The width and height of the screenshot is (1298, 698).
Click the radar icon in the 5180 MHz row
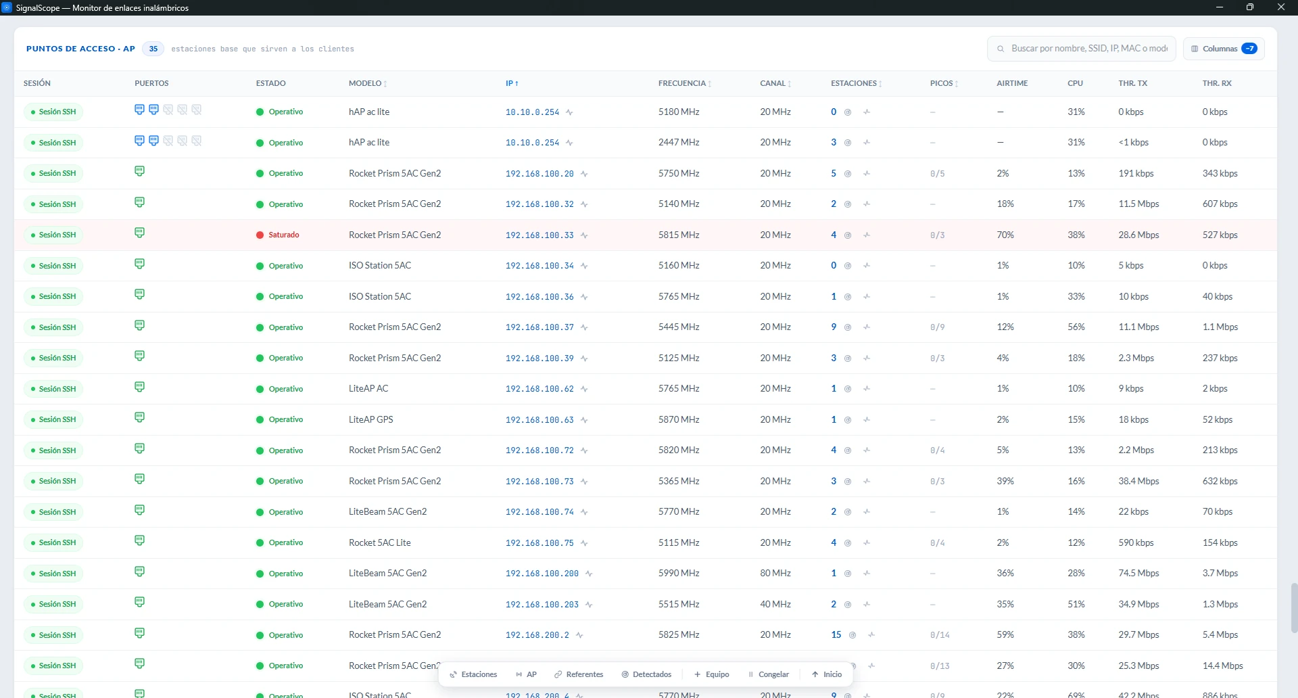pos(847,112)
